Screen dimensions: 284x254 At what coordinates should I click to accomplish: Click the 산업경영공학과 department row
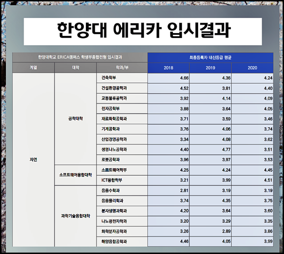click(122, 139)
